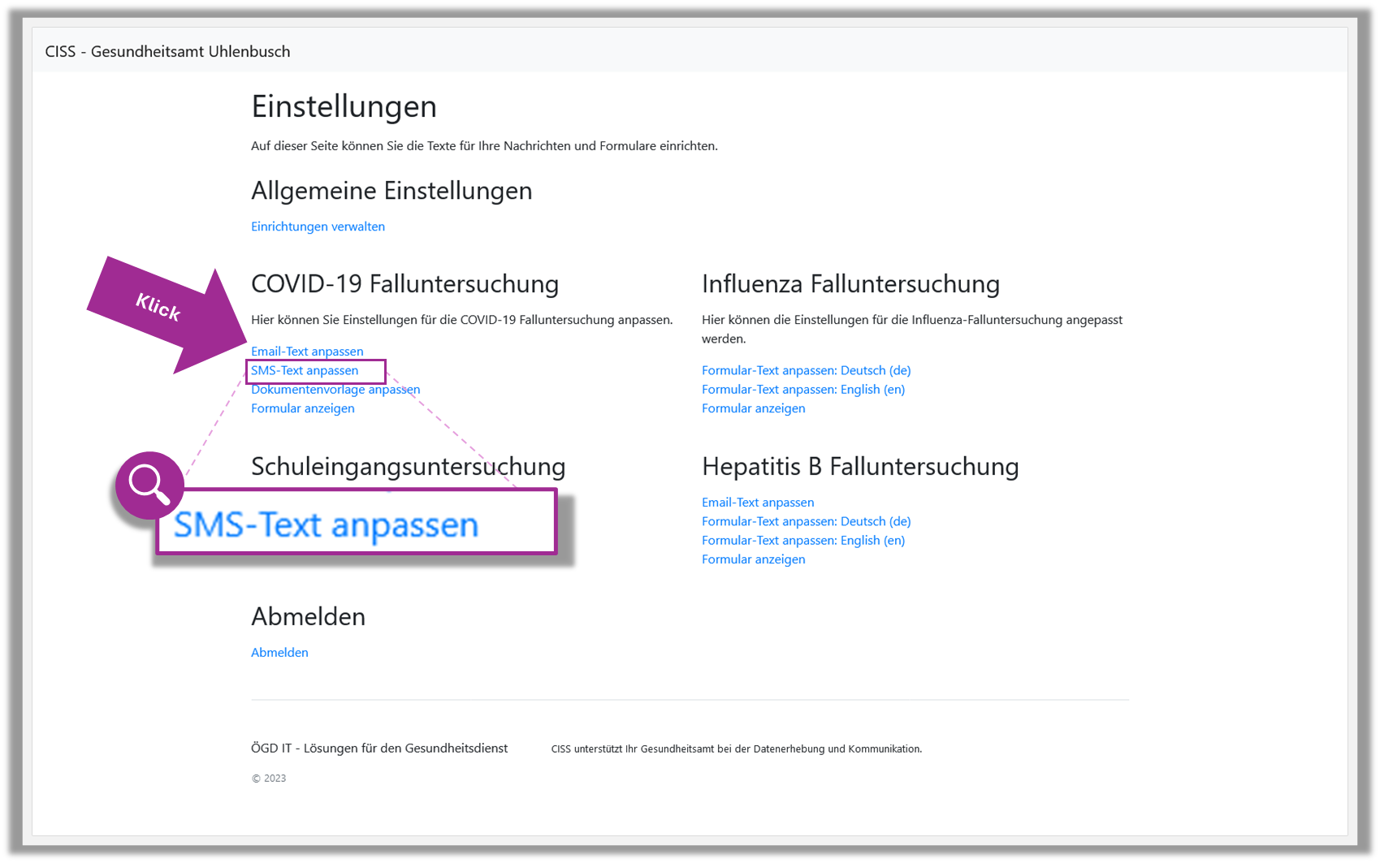Click the purple magnifying glass icon

click(x=149, y=485)
